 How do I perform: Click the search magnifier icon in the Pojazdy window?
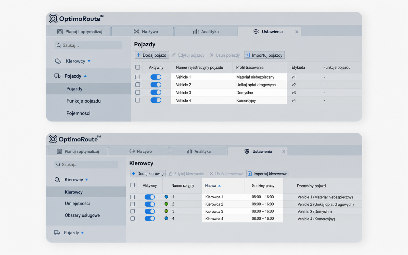(x=59, y=45)
